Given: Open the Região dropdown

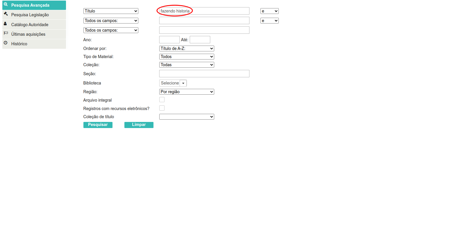Looking at the screenshot, I should 187,92.
